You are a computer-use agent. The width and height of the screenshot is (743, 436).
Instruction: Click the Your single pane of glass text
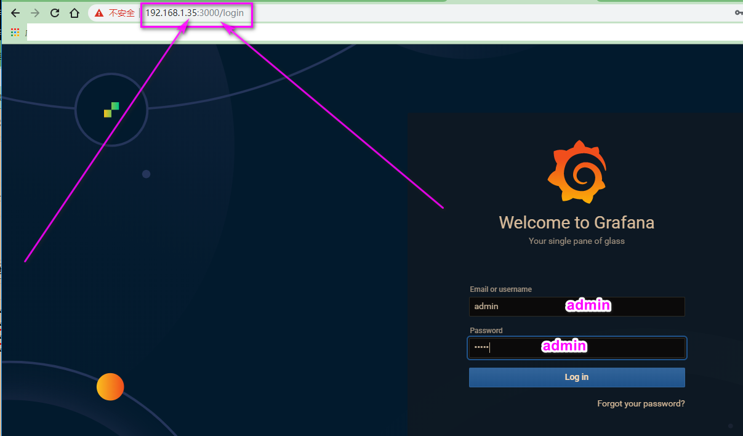[x=577, y=241]
